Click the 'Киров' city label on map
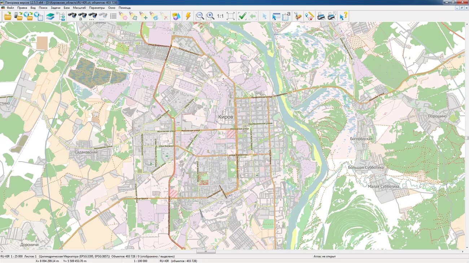Viewport: 469px width, 263px height. coord(226,117)
